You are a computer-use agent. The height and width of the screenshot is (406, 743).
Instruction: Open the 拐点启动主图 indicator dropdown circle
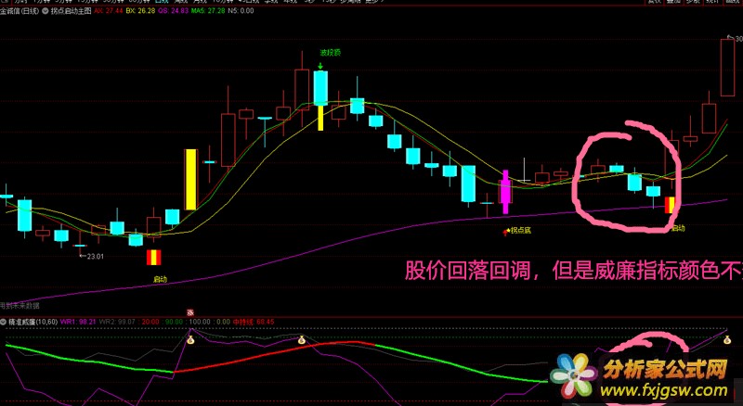46,11
